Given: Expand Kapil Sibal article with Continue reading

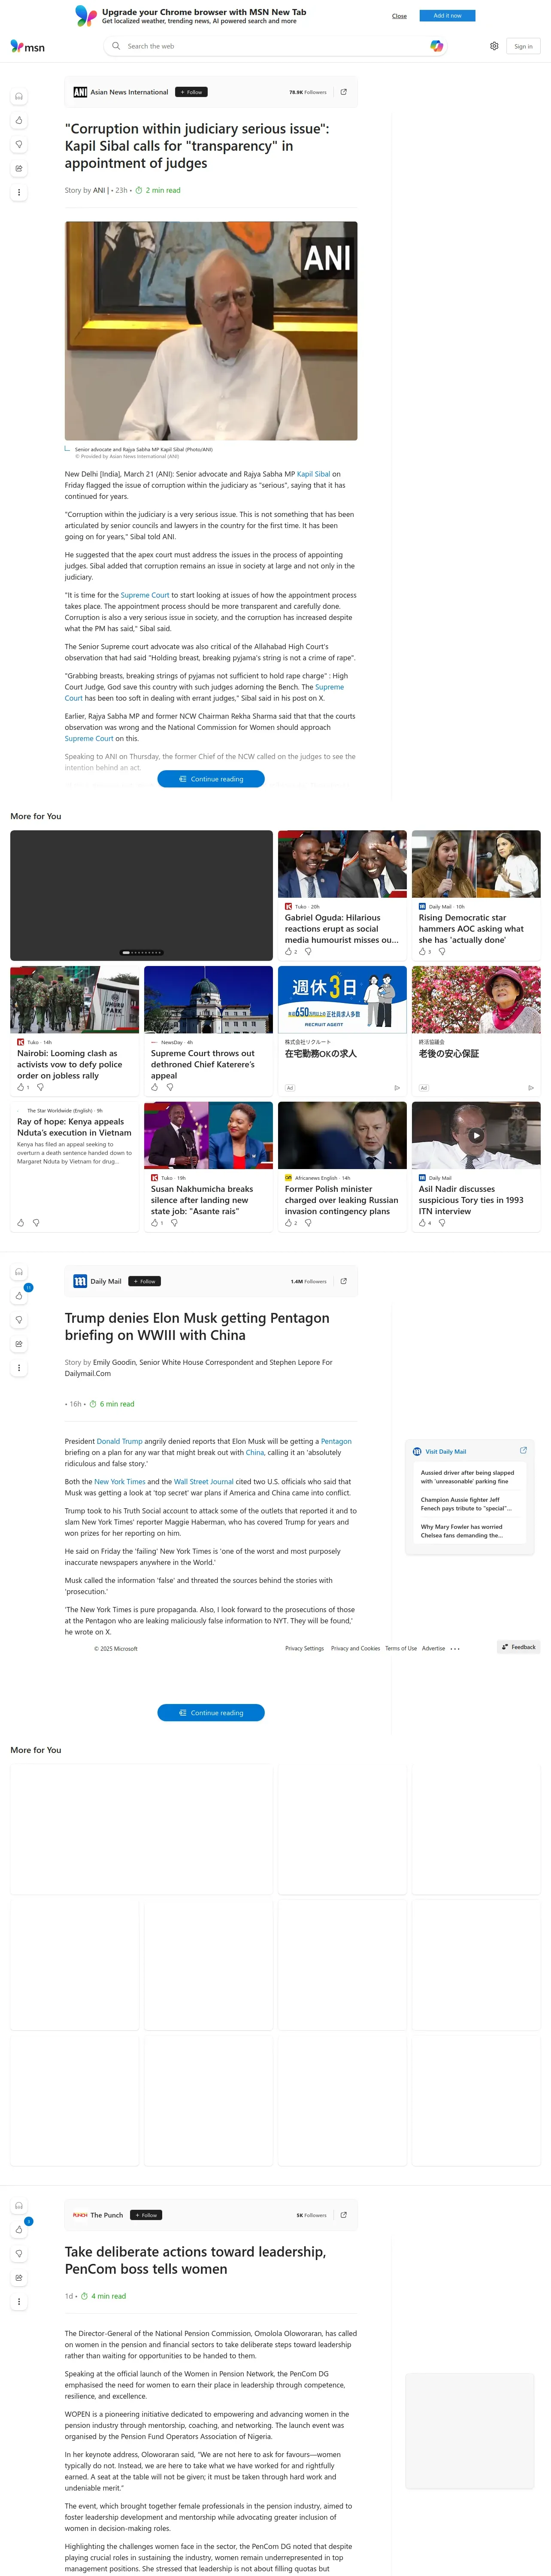Looking at the screenshot, I should [x=211, y=779].
